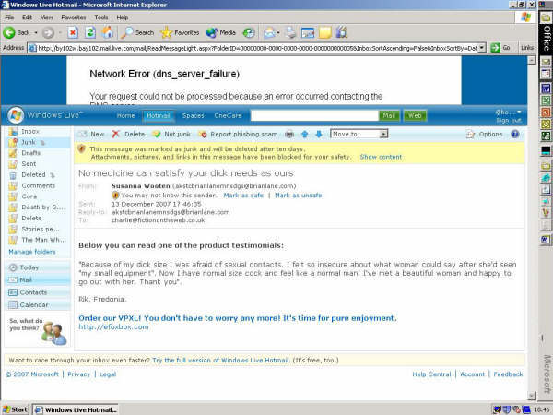Open the efoxbox.com link
The image size is (553, 415).
pos(113,326)
